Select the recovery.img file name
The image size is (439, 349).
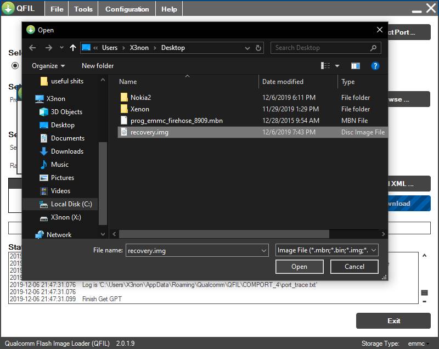(x=149, y=132)
